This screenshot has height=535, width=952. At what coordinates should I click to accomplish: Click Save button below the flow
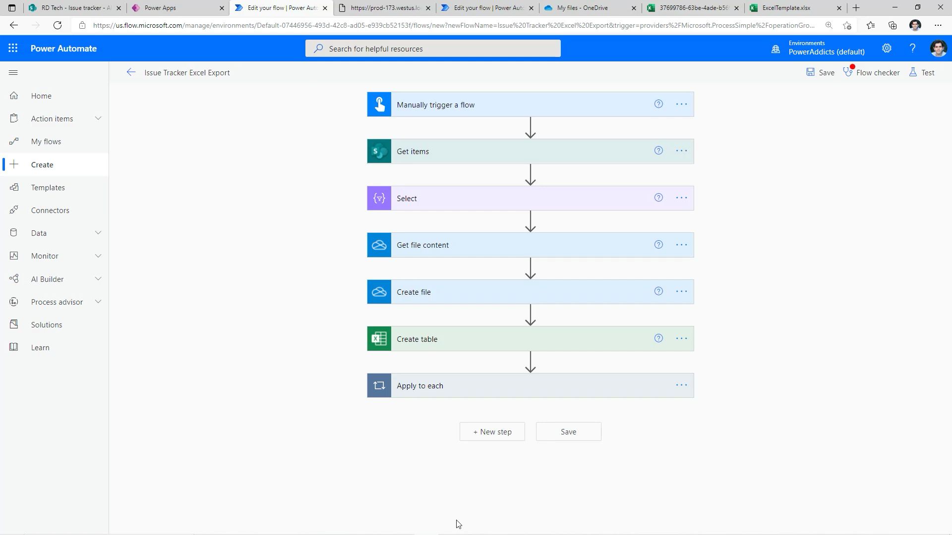pos(568,431)
